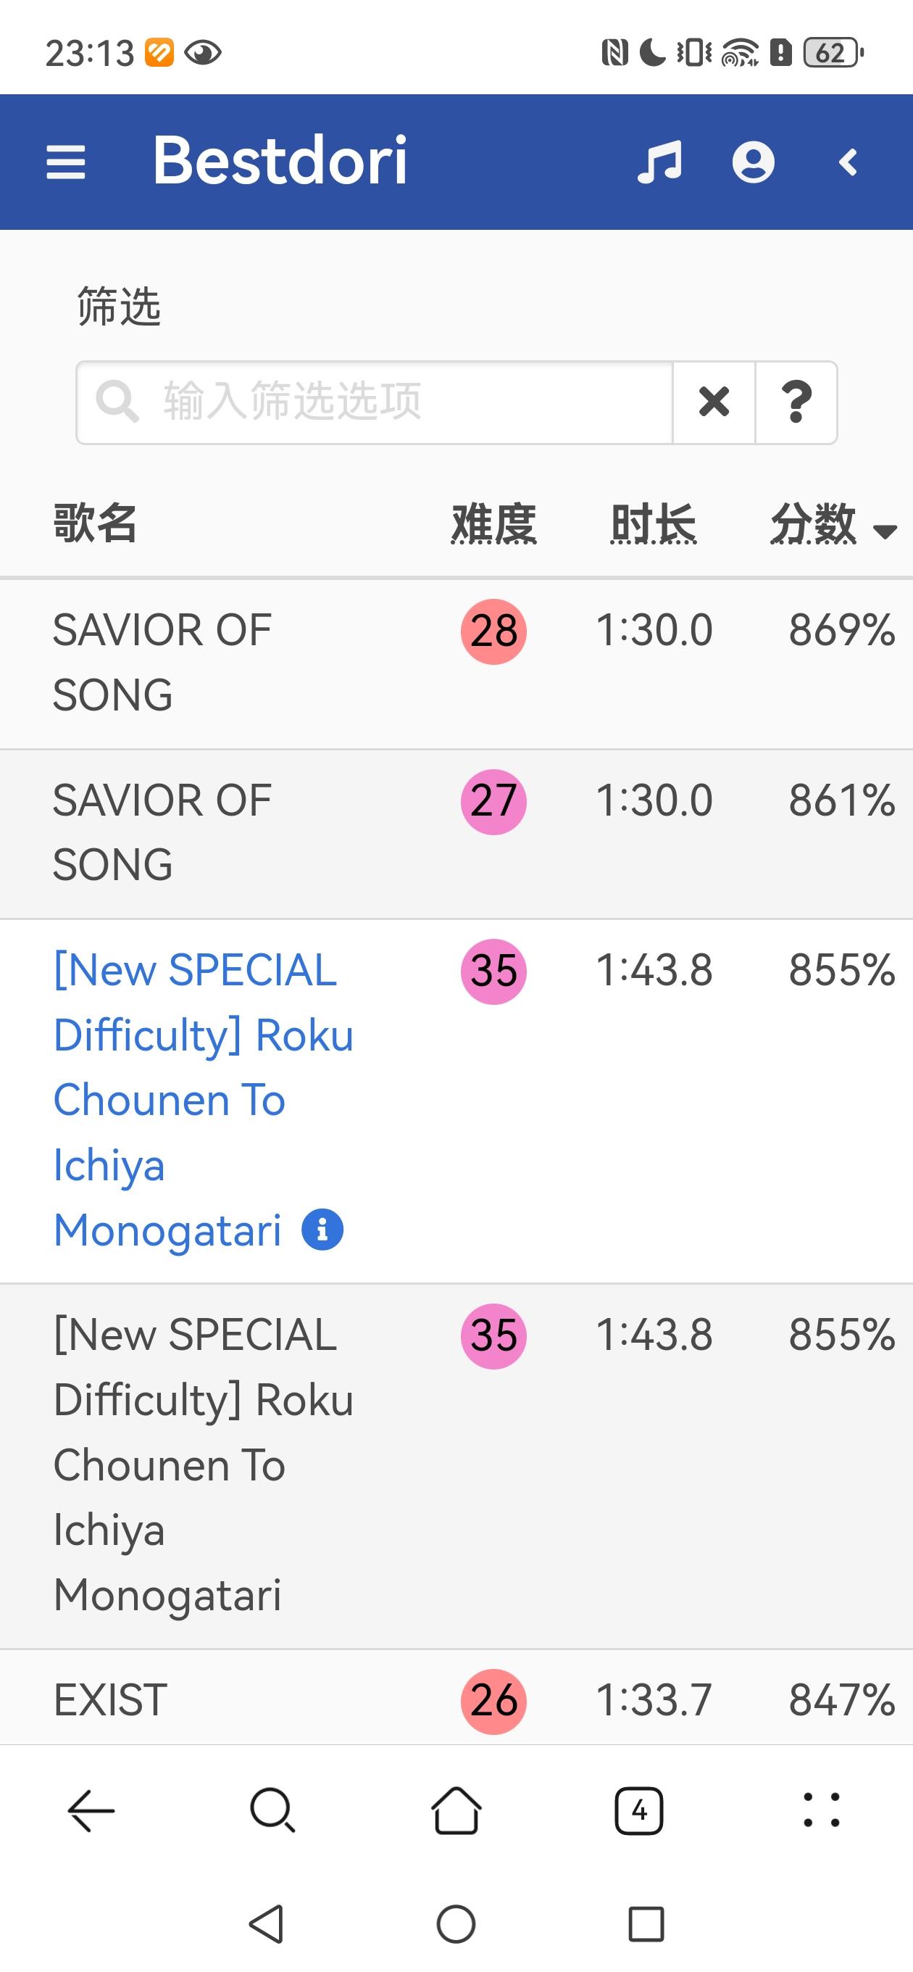
Task: Sort the list by 时长 header
Action: tap(653, 524)
